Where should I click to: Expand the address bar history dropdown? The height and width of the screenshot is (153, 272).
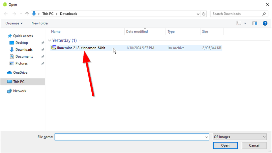198,14
